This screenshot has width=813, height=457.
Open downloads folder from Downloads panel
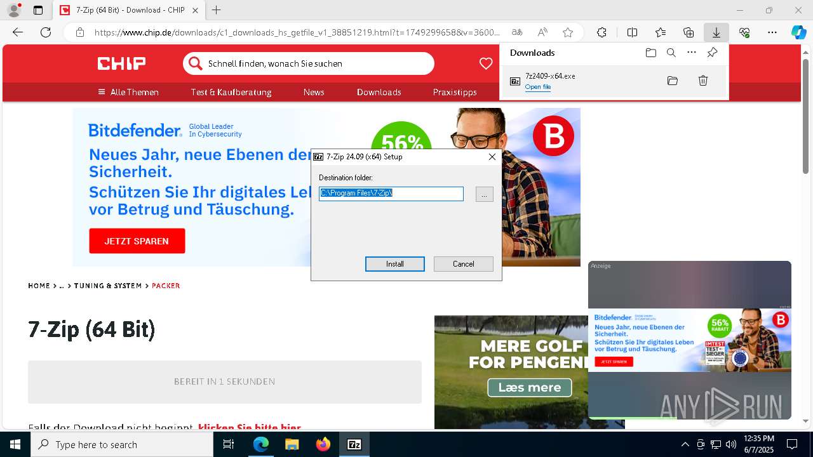coord(650,53)
